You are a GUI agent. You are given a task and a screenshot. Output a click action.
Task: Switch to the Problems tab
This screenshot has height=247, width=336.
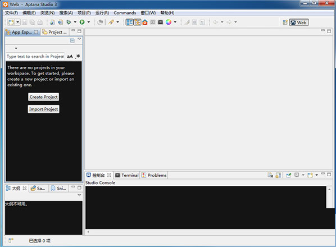tap(154, 175)
